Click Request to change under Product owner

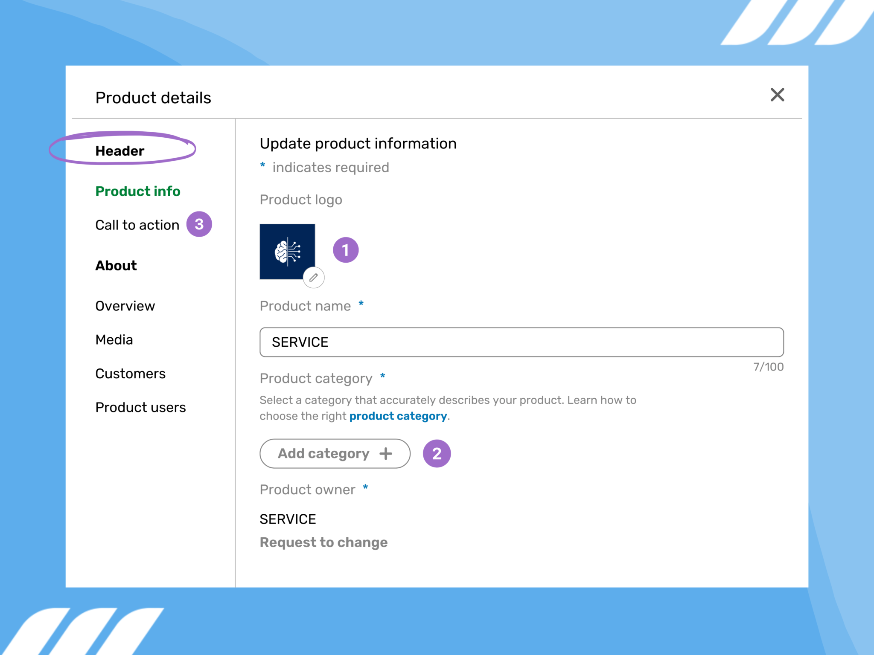pyautogui.click(x=323, y=542)
